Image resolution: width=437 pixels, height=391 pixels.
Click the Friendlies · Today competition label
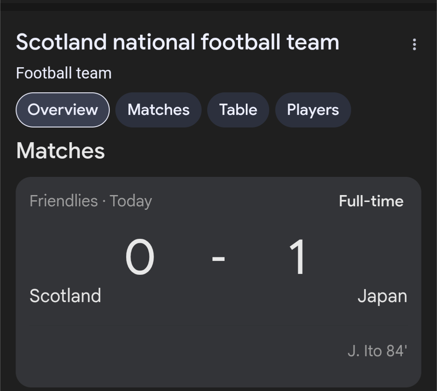tap(91, 200)
